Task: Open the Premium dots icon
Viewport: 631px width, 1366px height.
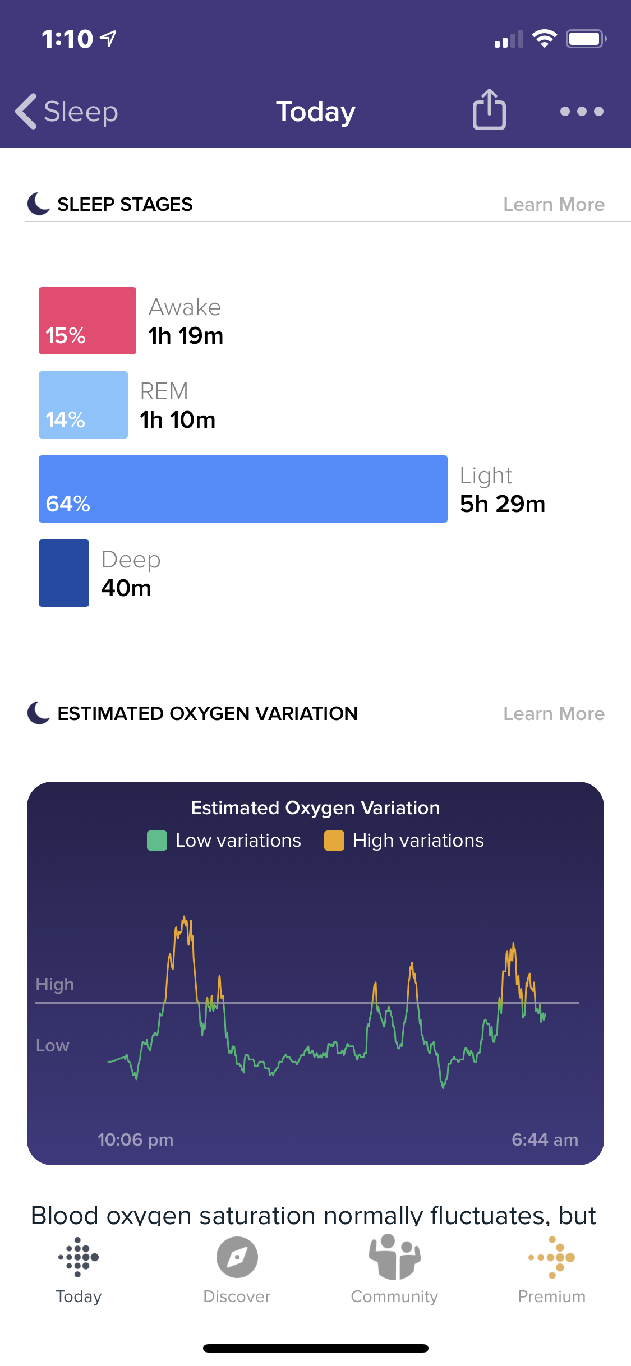Action: [x=552, y=1257]
